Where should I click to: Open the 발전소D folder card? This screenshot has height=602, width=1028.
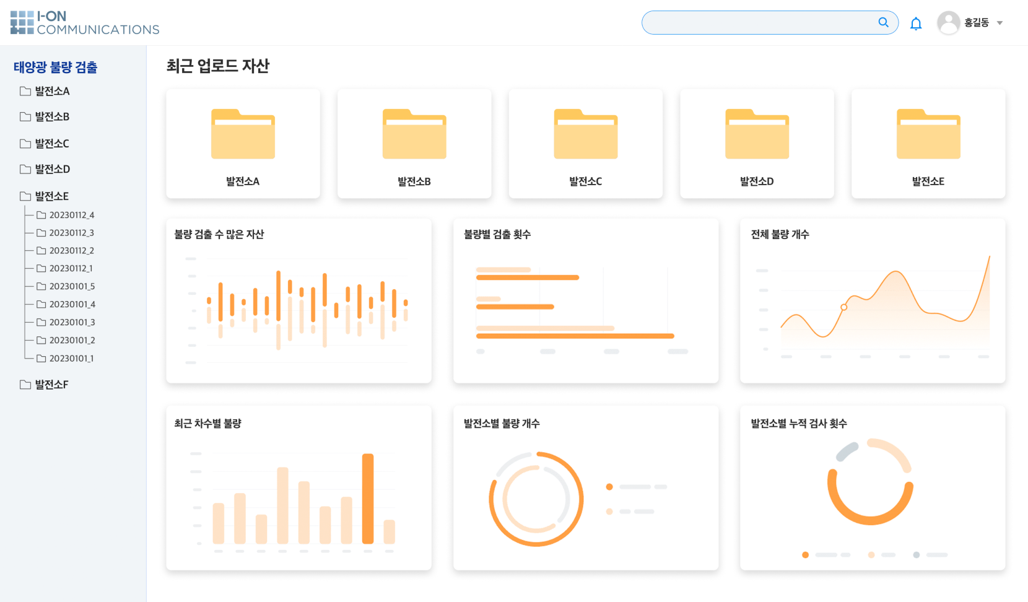(757, 143)
